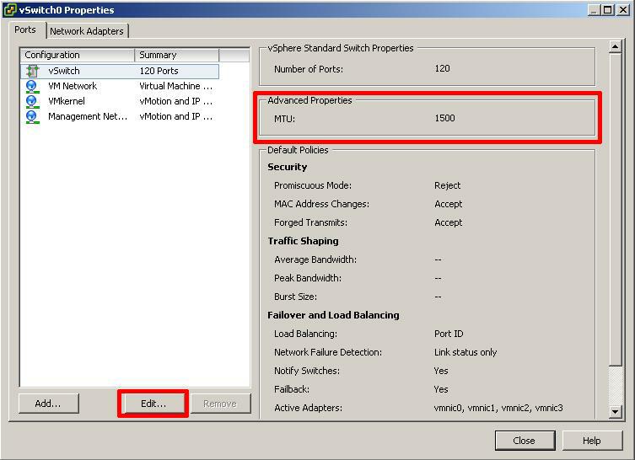Click the properties pane scrollbar thumb
Viewport: 635px width, 460px height.
(x=615, y=210)
